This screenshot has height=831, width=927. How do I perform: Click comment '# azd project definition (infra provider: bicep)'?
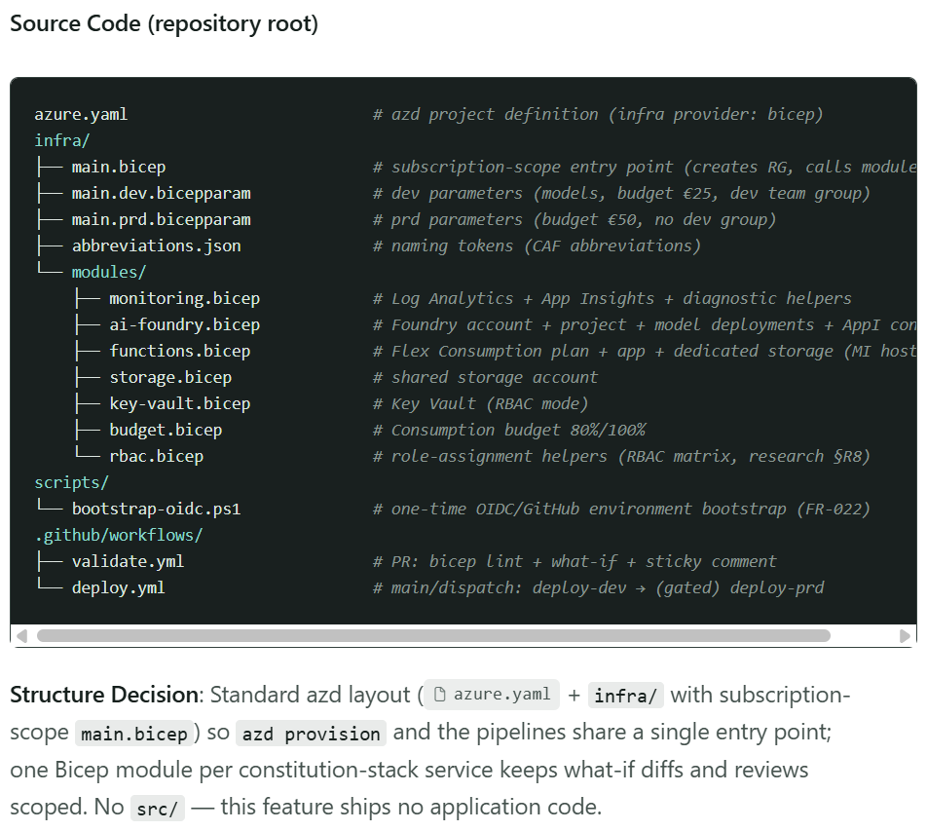coord(598,114)
